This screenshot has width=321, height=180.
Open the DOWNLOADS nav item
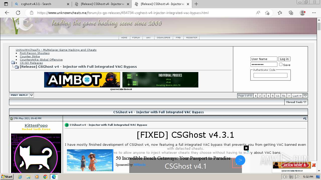(164, 37)
